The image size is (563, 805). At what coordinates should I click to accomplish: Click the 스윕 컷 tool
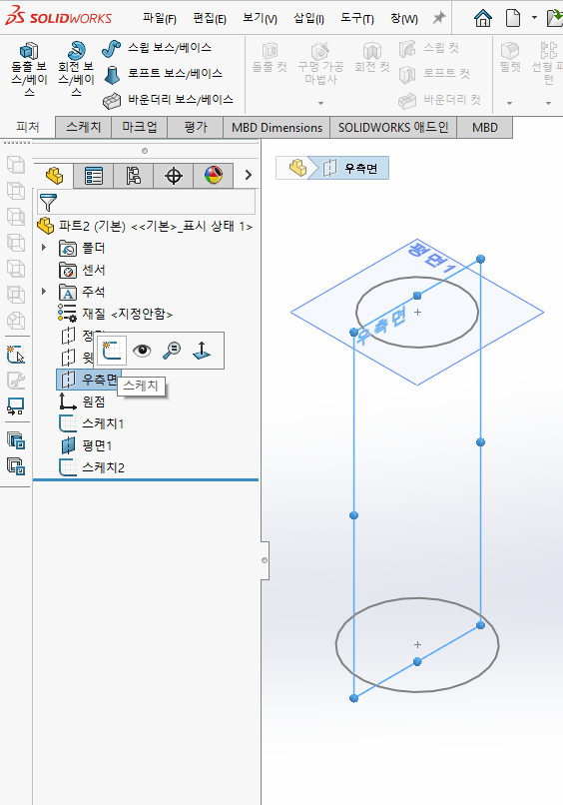point(429,48)
